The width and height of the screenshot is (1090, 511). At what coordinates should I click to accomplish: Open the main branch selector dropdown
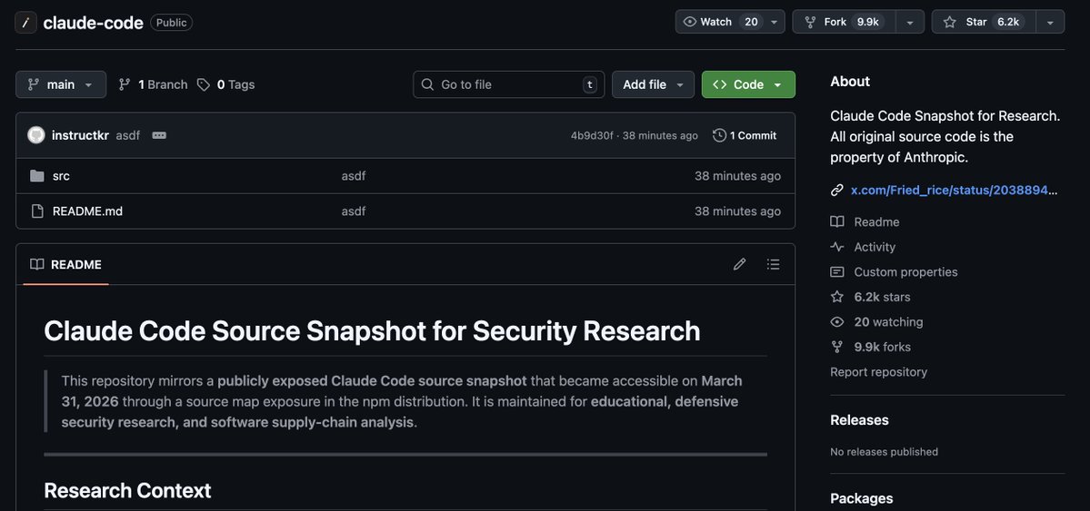(x=61, y=84)
